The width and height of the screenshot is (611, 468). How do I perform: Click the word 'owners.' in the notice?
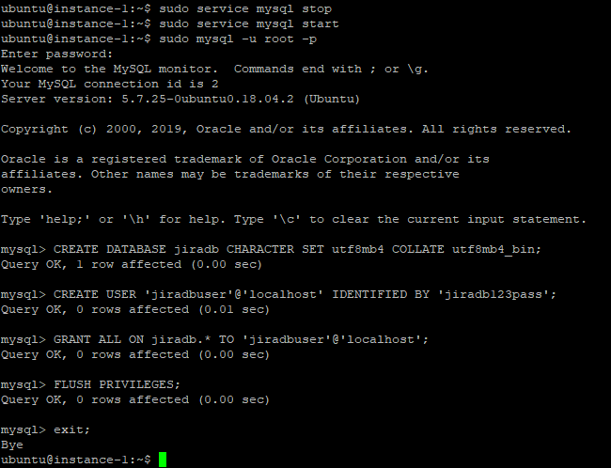click(26, 190)
